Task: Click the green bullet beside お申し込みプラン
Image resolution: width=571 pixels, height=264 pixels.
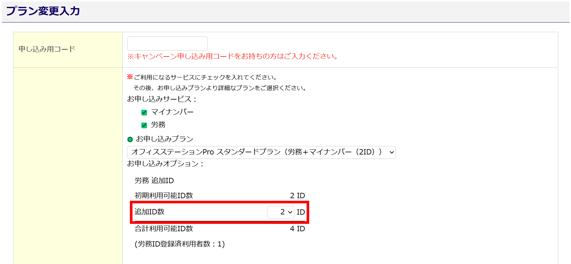Action: pyautogui.click(x=130, y=139)
